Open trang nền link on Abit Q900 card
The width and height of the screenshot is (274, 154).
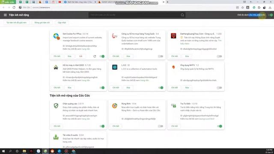point(86,80)
